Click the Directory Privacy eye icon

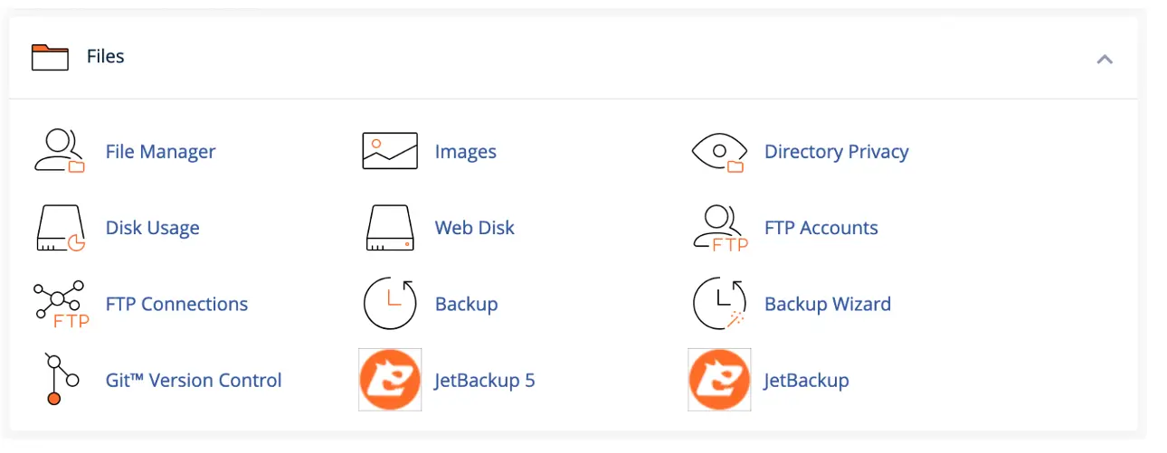[x=718, y=152]
